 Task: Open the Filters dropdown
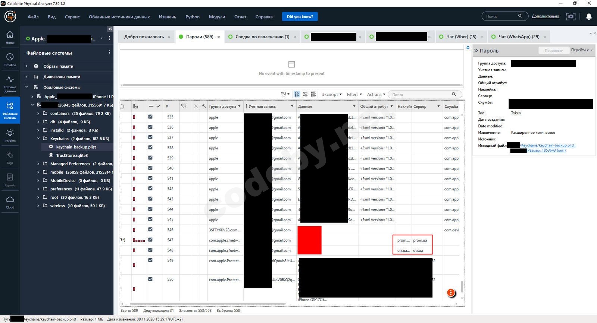[x=354, y=94]
